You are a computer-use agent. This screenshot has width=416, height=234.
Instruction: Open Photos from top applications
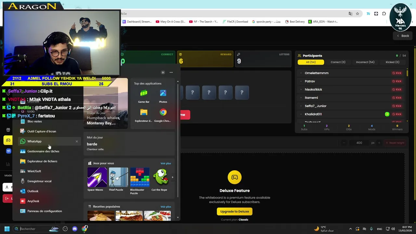coord(163,96)
